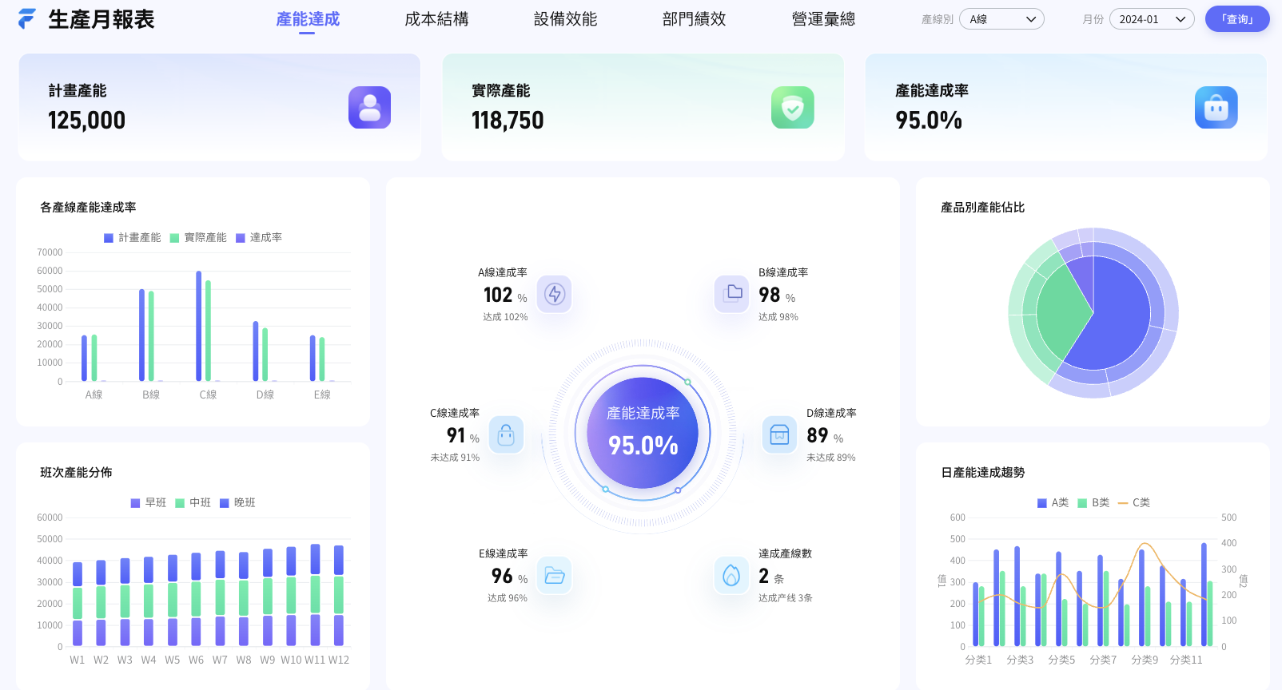Image resolution: width=1282 pixels, height=690 pixels.
Task: Click the folder icon beside B線達成率
Action: (x=732, y=294)
